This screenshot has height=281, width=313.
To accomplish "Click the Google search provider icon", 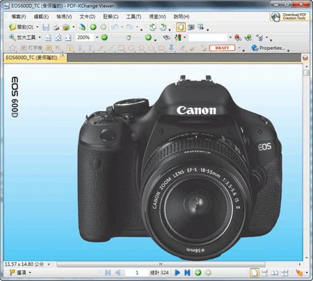I will click(178, 38).
